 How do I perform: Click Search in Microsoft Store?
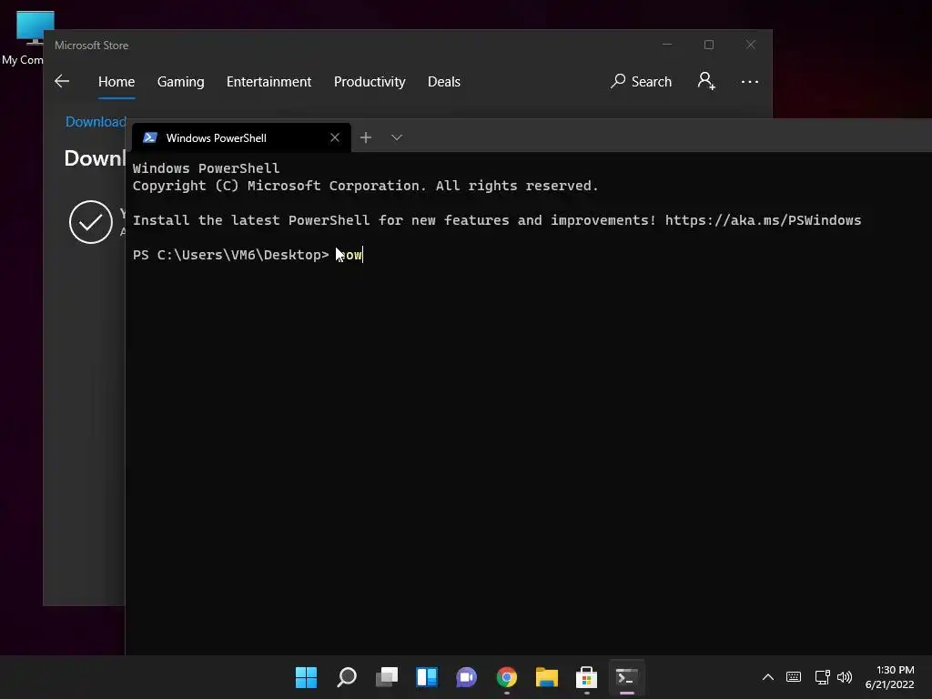tap(641, 81)
